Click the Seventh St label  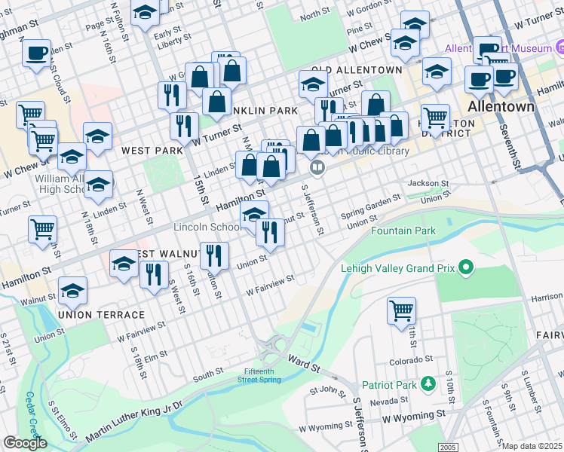[x=510, y=147]
